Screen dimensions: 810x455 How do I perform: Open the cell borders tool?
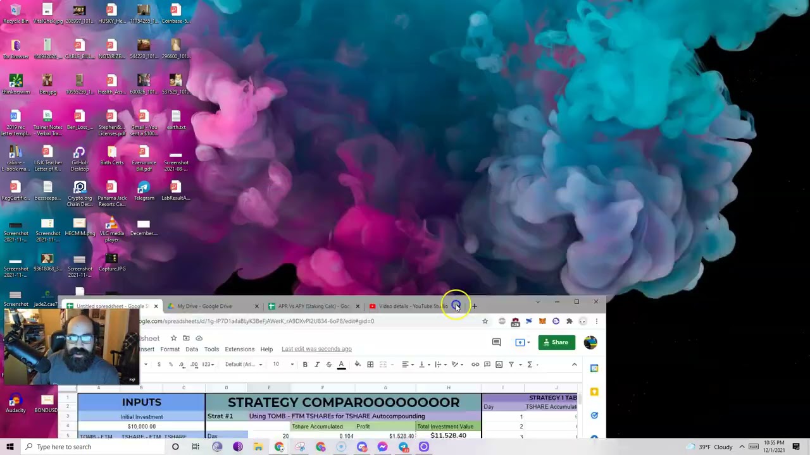coord(370,364)
